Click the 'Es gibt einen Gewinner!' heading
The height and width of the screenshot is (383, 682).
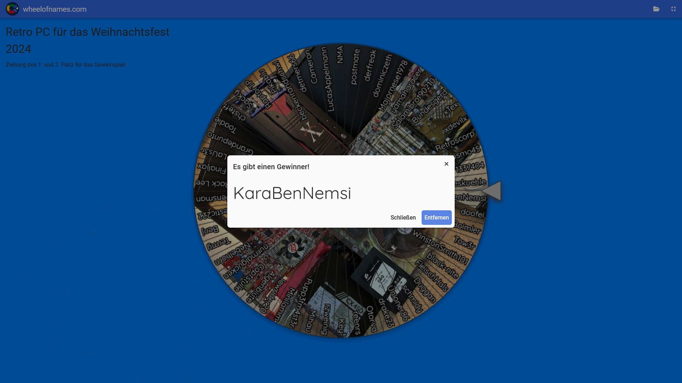tap(271, 167)
